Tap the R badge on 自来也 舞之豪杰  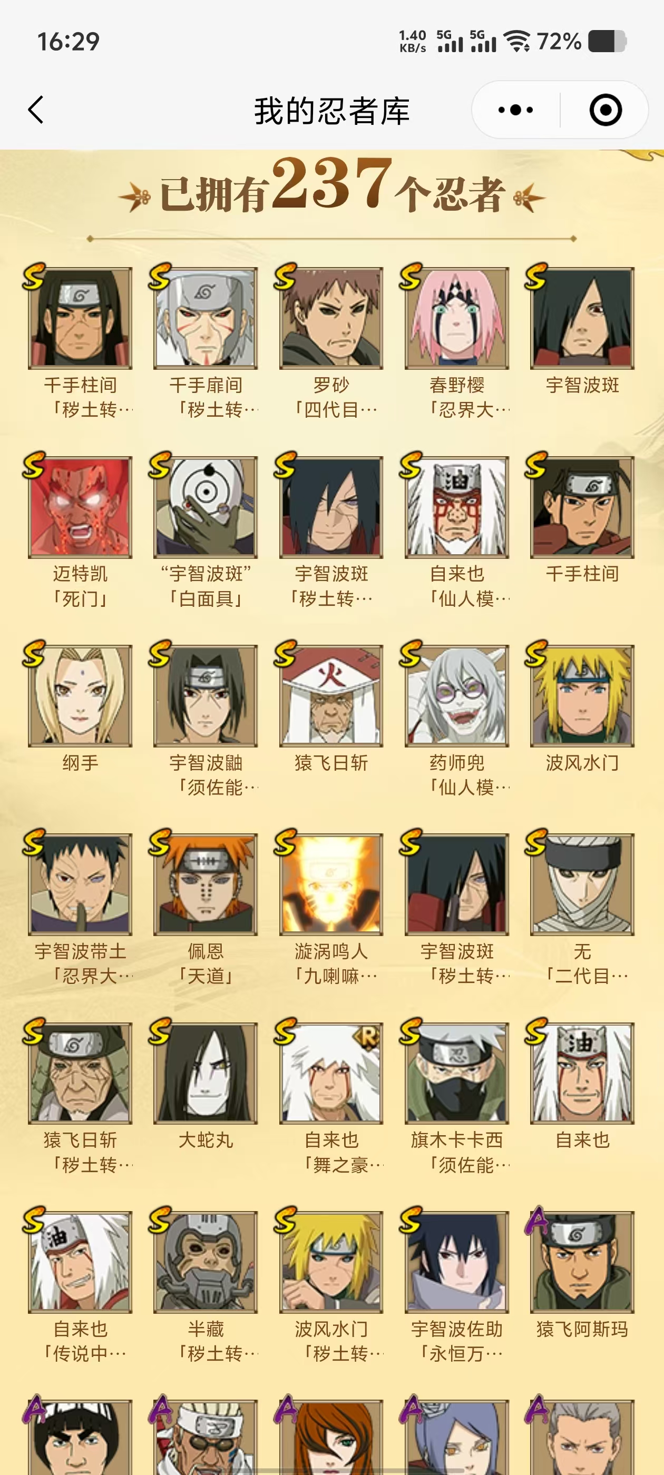(x=368, y=1036)
